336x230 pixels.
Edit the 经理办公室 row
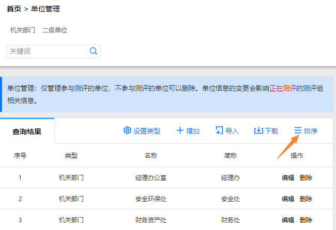(288, 177)
